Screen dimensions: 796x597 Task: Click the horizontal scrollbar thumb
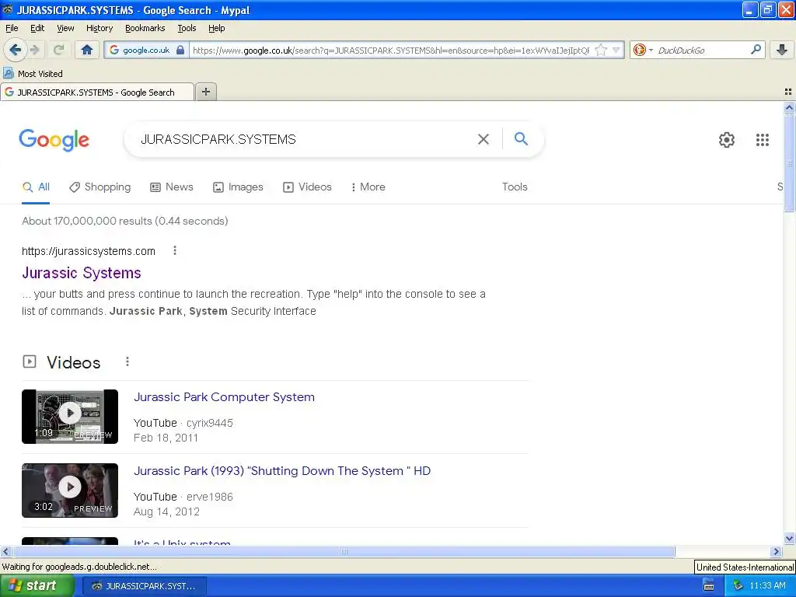(x=344, y=551)
